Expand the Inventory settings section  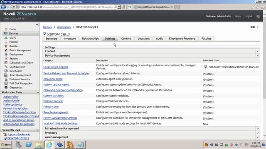[258, 133]
